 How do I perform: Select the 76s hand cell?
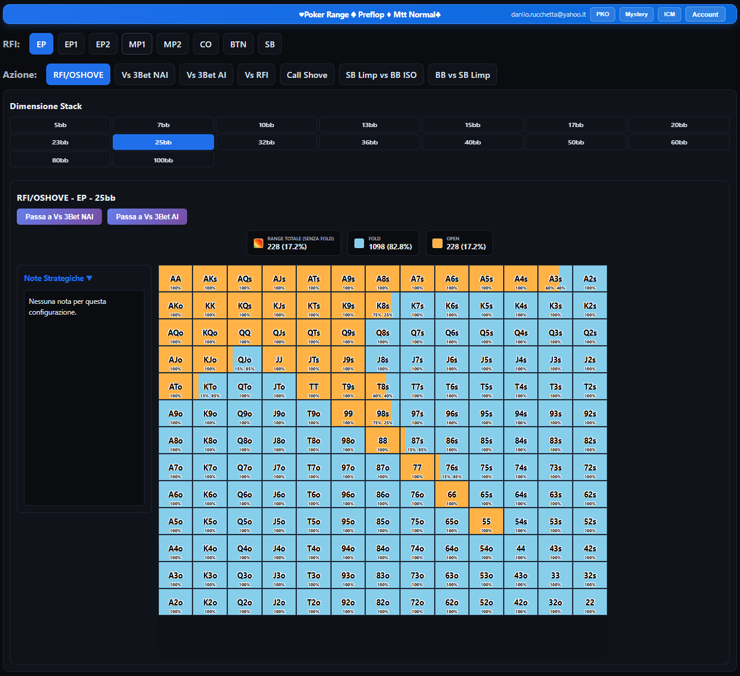[x=452, y=467]
